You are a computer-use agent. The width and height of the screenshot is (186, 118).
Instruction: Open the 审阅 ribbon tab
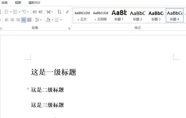[x=4, y=3]
